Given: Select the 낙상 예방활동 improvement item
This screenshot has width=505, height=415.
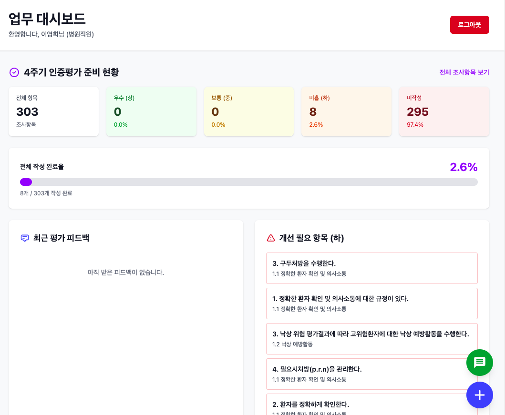Looking at the screenshot, I should [371, 338].
